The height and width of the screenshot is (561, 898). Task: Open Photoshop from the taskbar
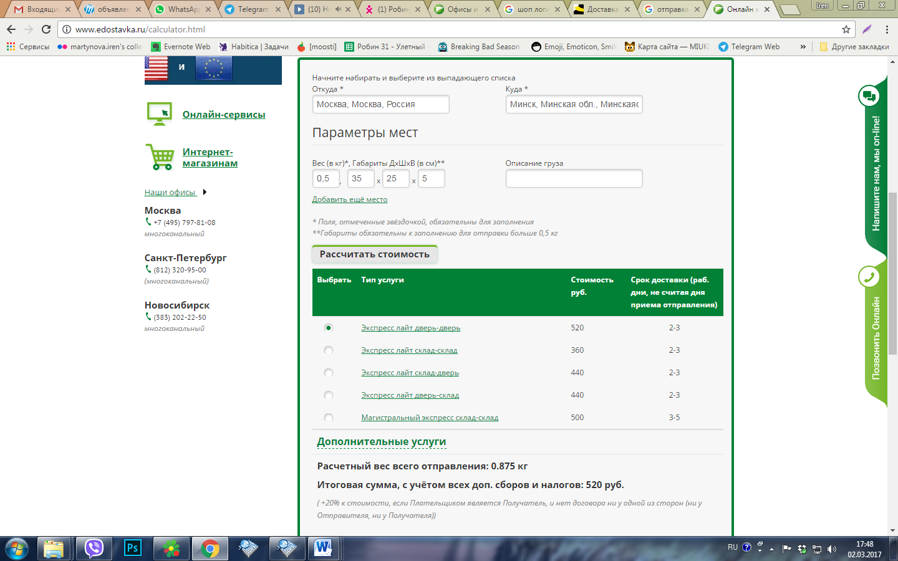point(132,549)
